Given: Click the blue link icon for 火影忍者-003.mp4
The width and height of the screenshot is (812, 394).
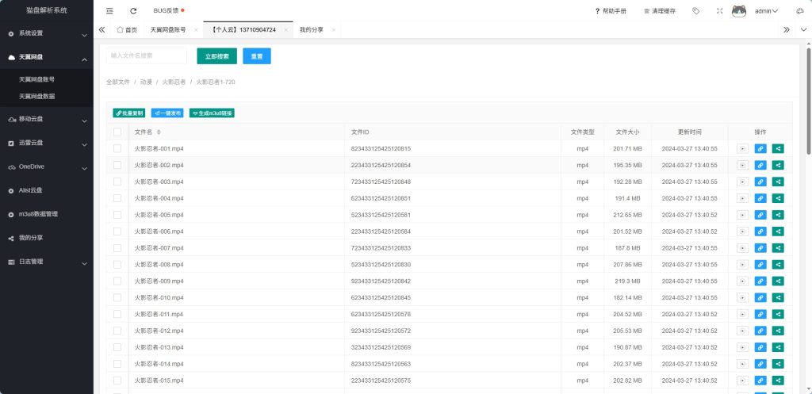Looking at the screenshot, I should [x=760, y=182].
